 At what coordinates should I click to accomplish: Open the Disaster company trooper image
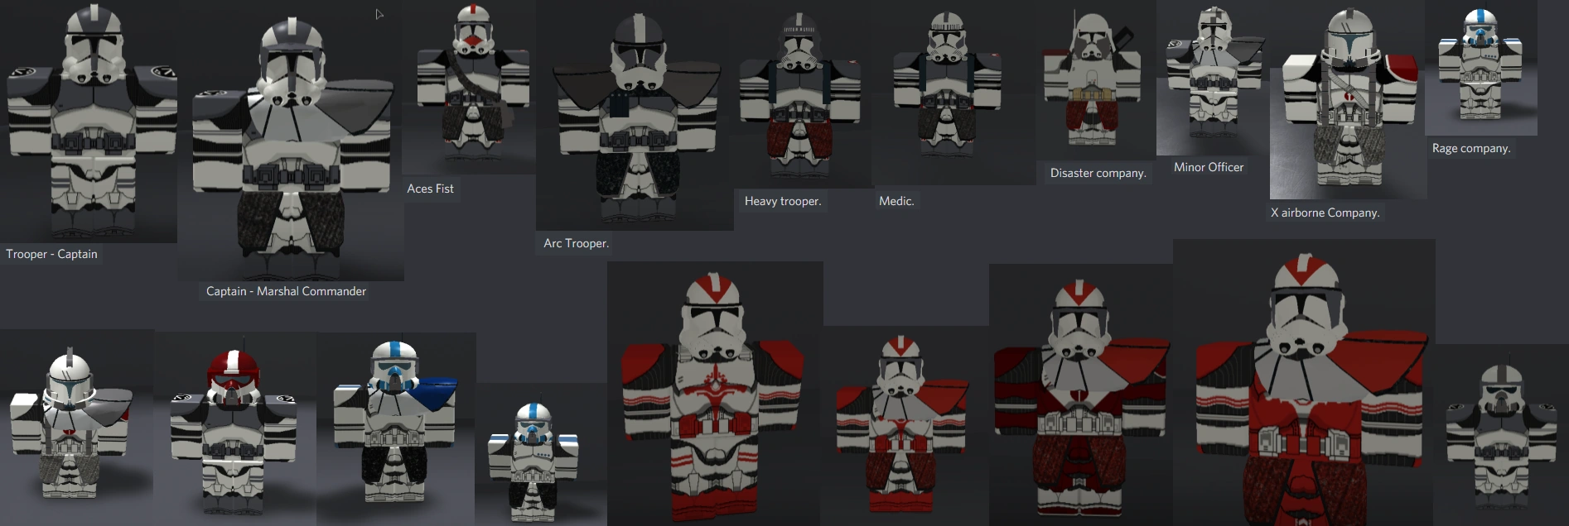(1096, 80)
